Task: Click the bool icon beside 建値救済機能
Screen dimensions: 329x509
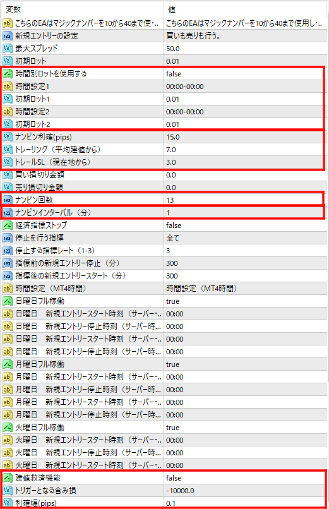Action: point(8,478)
